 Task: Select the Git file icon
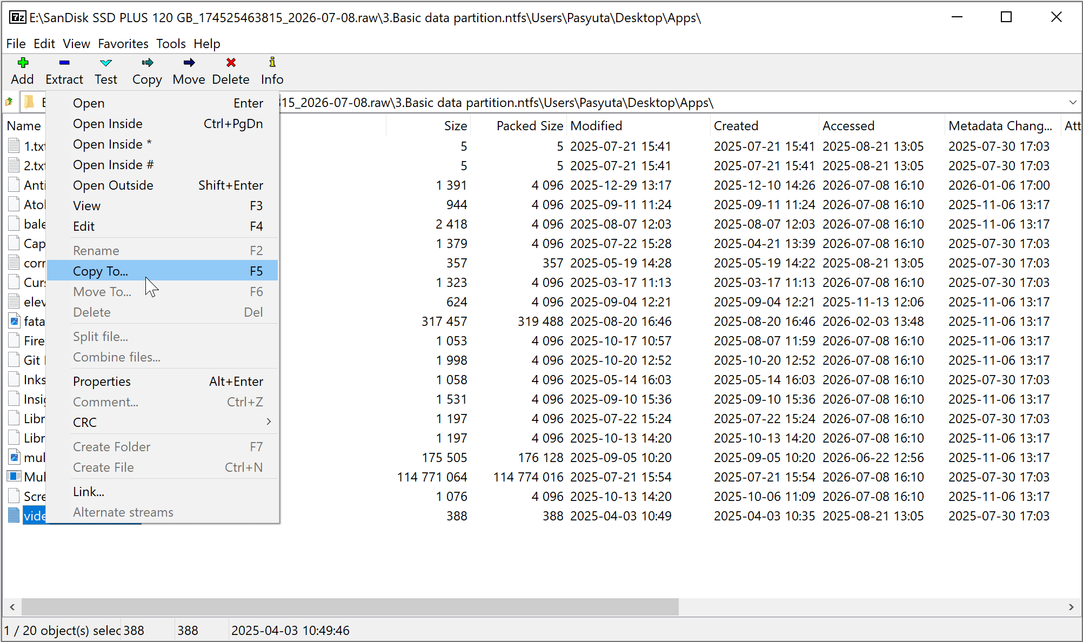point(14,360)
